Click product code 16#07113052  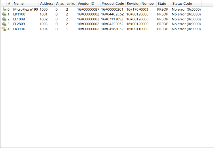[x=112, y=19]
